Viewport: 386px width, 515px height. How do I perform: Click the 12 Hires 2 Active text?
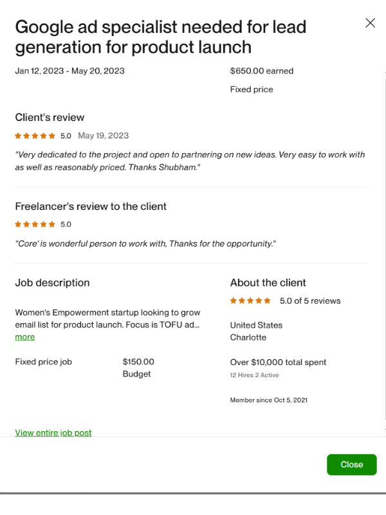point(255,375)
